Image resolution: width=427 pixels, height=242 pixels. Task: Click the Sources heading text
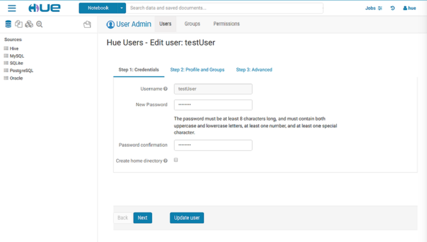(13, 39)
